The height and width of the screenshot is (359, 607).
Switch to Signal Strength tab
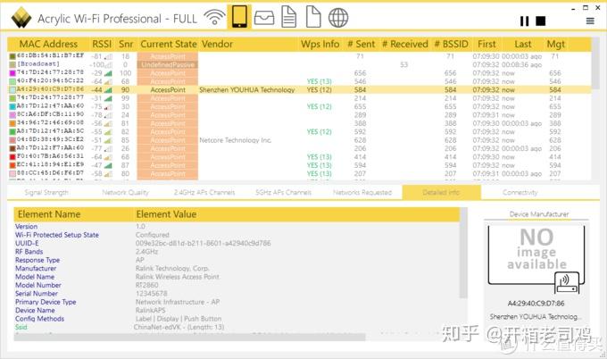tap(46, 193)
